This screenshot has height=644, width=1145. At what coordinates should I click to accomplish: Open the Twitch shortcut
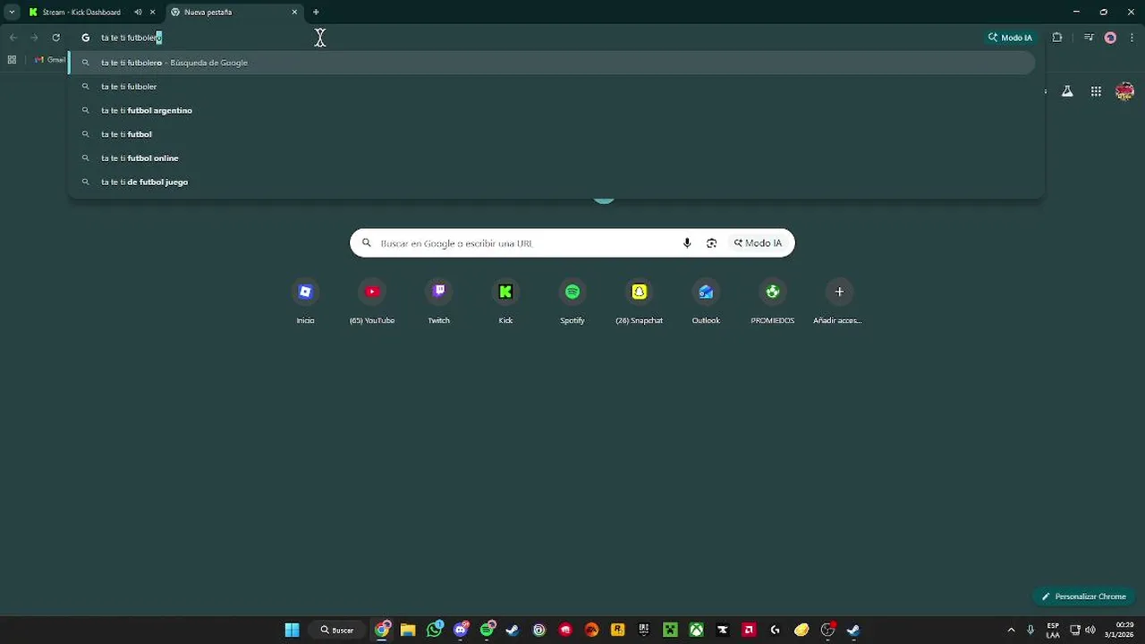(x=438, y=301)
